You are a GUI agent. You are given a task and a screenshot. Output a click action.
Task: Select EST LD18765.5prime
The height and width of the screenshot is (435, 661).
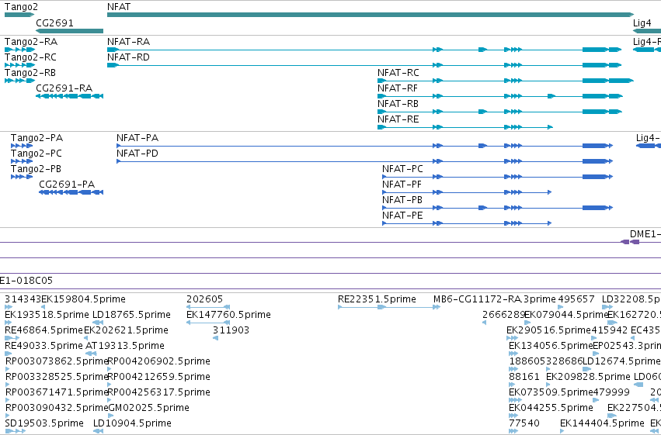tap(131, 315)
